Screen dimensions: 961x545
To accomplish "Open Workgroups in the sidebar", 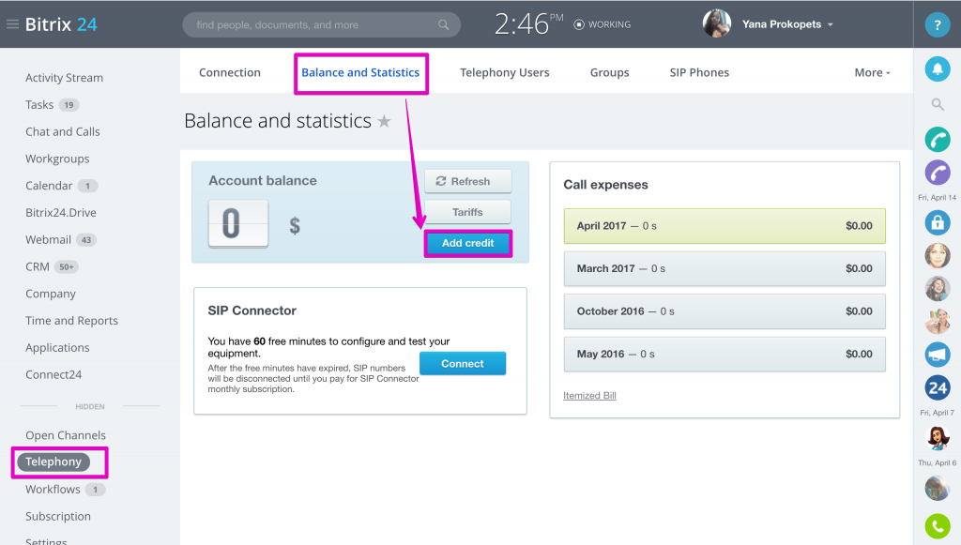I will [x=57, y=159].
